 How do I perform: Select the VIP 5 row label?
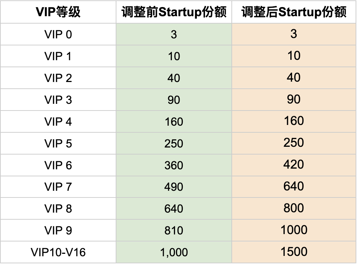point(58,144)
